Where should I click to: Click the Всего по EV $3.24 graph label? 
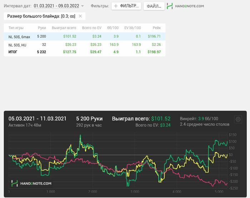pyautogui.click(x=153, y=125)
